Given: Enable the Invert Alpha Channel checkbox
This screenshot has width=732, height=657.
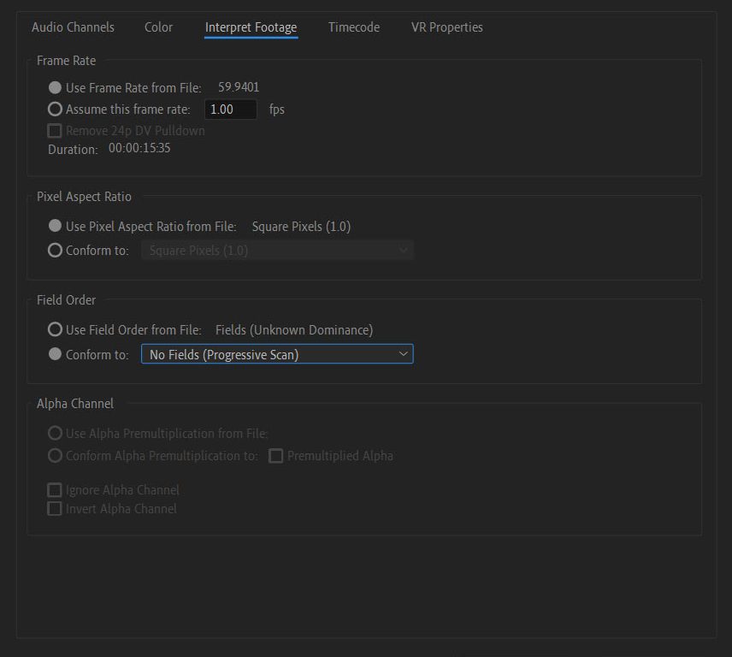Looking at the screenshot, I should (x=56, y=509).
